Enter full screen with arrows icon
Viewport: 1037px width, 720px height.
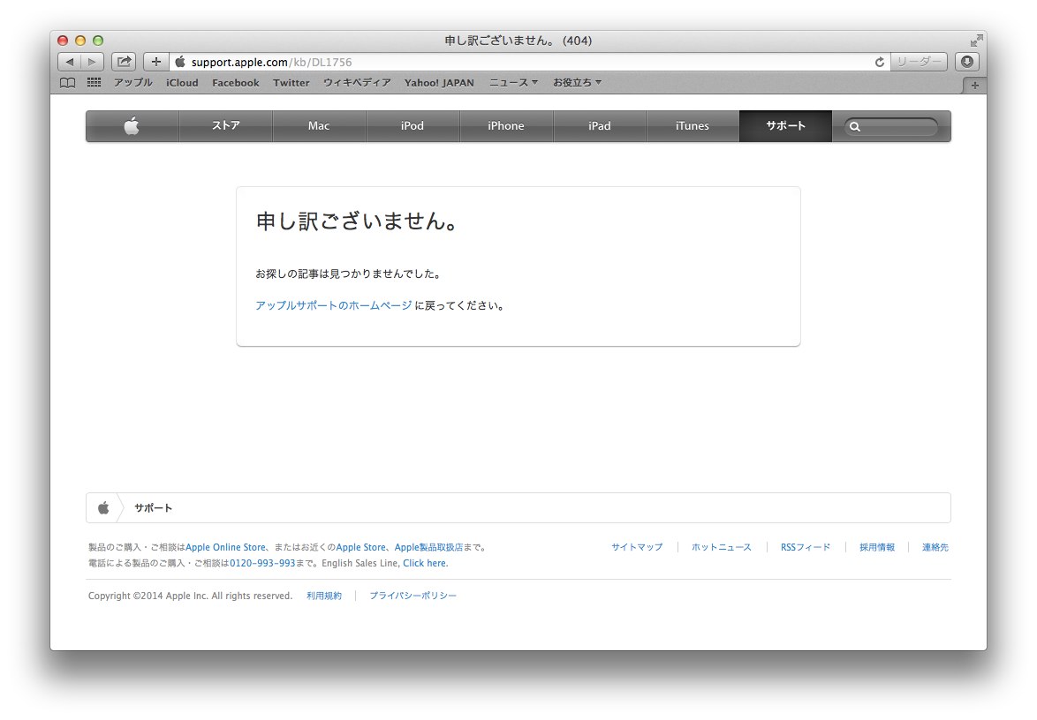tap(976, 41)
